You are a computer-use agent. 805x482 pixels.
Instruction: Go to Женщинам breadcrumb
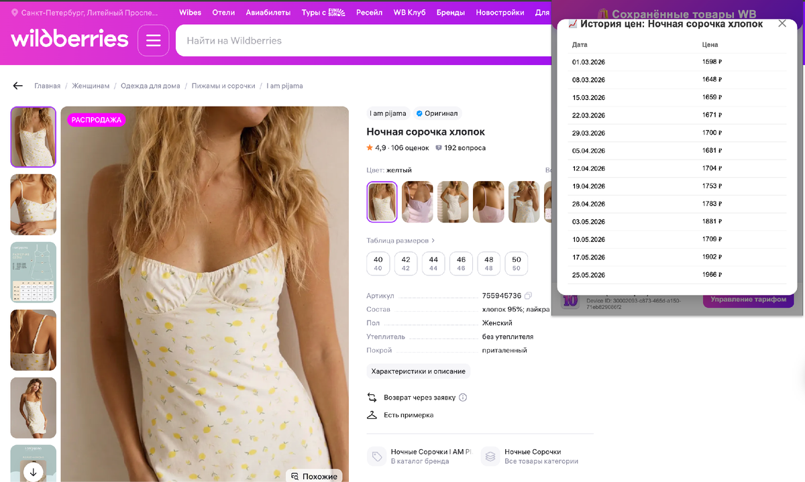point(91,86)
